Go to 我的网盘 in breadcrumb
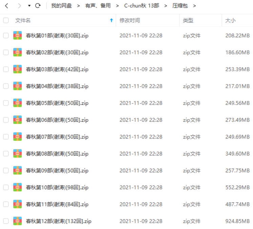 pyautogui.click(x=62, y=6)
